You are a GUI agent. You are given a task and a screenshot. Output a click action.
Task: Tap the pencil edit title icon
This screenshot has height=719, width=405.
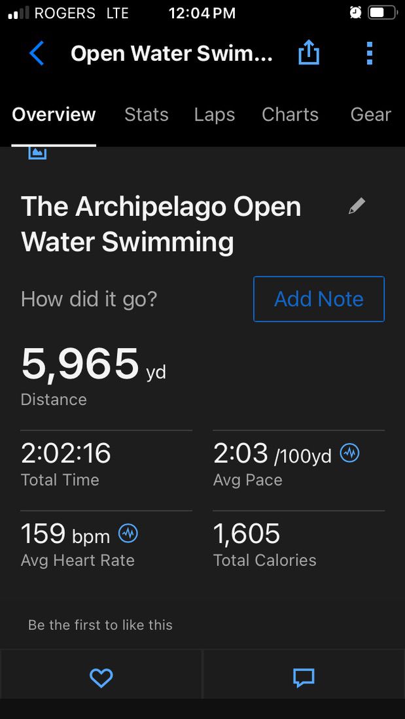(357, 207)
